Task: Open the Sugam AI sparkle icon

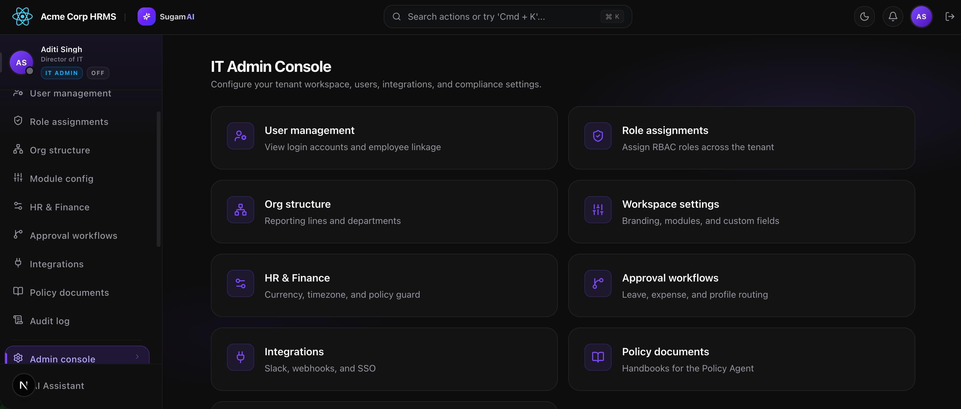Action: pos(146,17)
